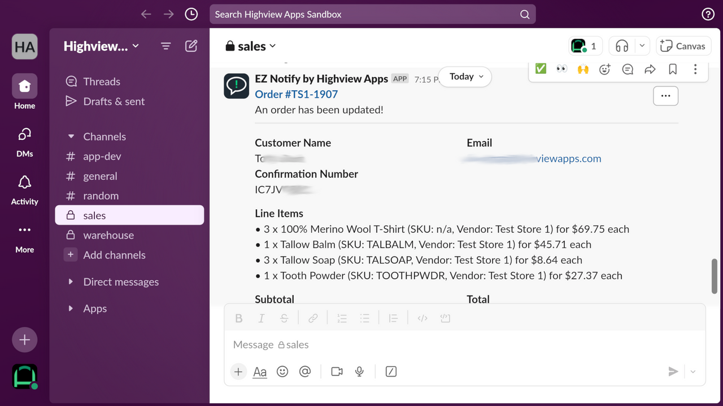Click the round plus create button

(x=25, y=340)
